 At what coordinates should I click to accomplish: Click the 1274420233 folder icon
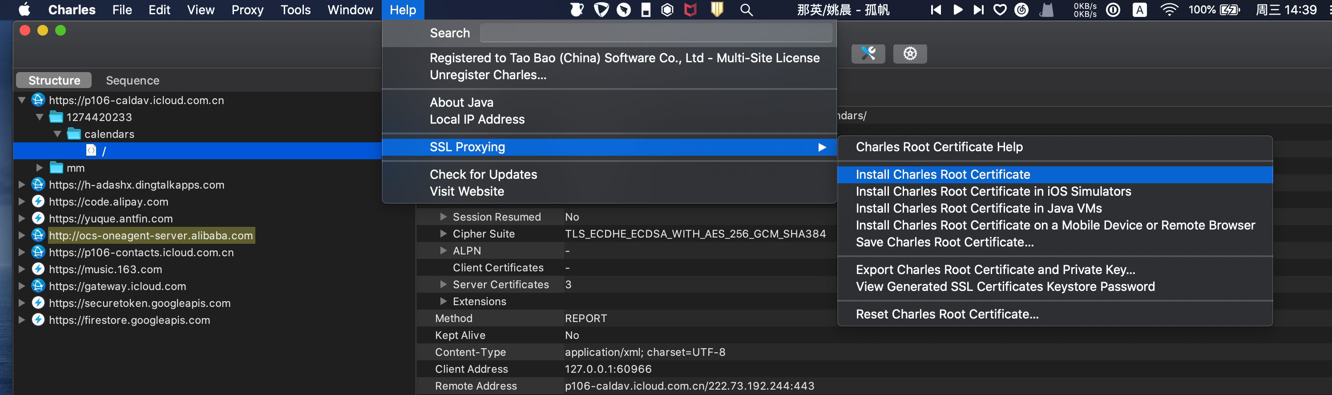[x=56, y=117]
